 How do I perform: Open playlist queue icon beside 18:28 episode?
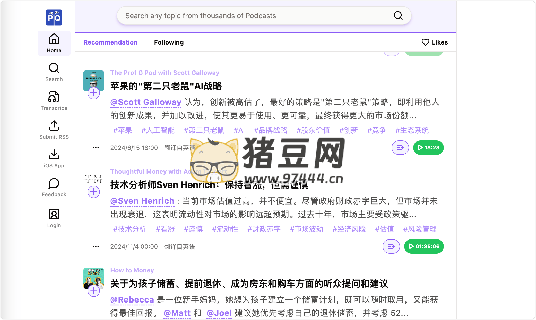point(400,148)
